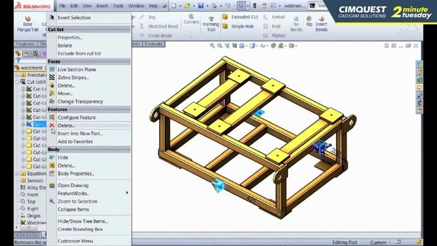Open the Insert menu

point(102,5)
